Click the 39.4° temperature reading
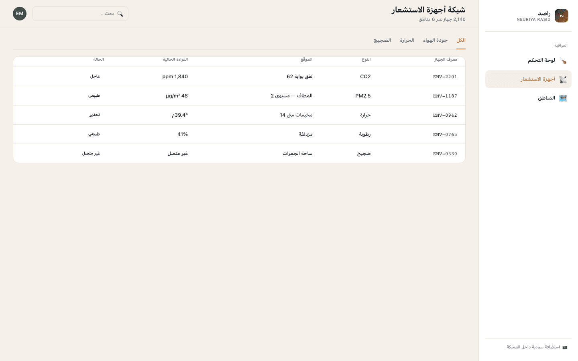 (180, 115)
